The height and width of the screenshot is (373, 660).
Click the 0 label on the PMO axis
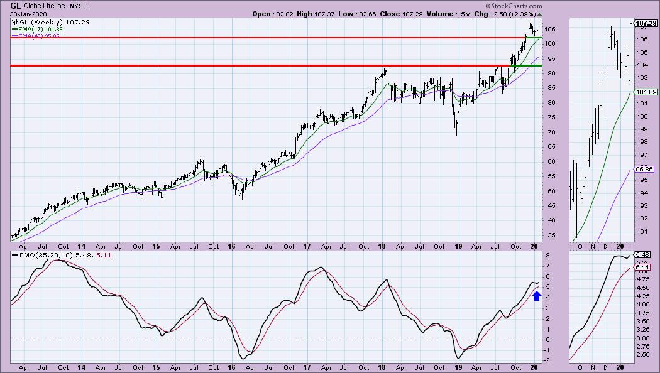coord(548,339)
